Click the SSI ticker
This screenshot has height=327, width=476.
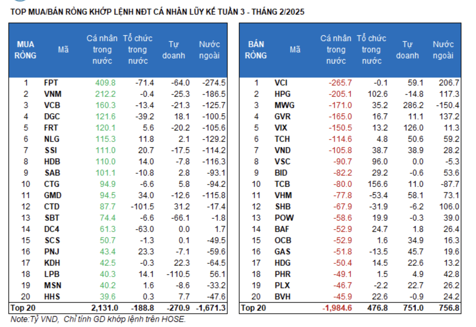tap(51, 150)
